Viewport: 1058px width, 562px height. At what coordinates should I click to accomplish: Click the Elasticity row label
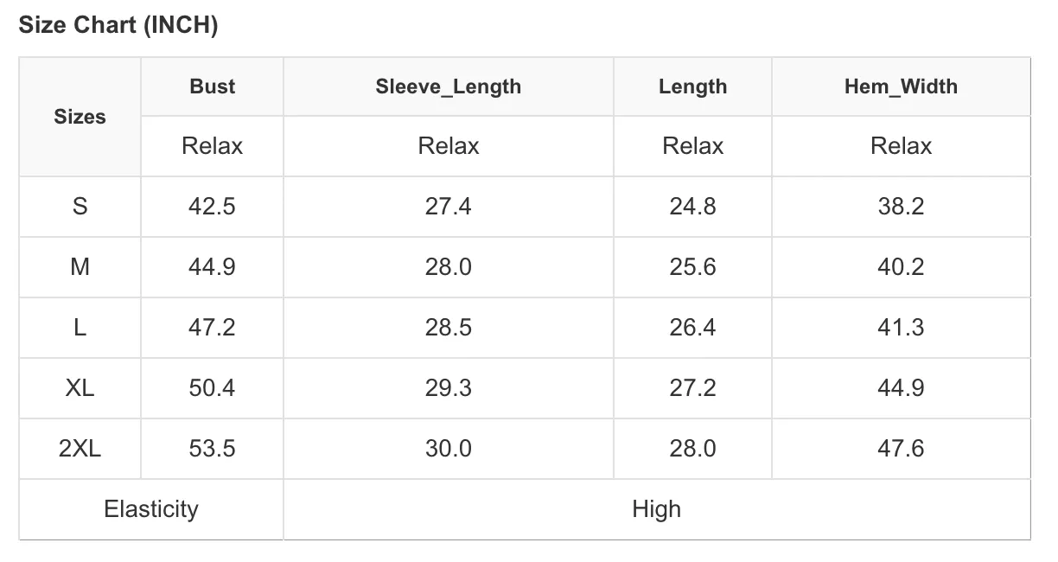[151, 509]
